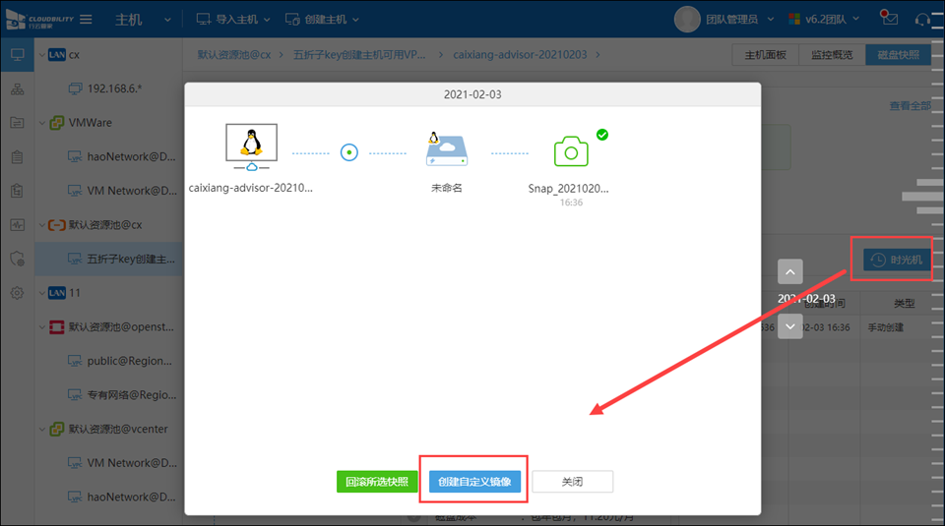This screenshot has height=526, width=945.
Task: Open the settings gear sidebar icon
Action: [x=18, y=293]
